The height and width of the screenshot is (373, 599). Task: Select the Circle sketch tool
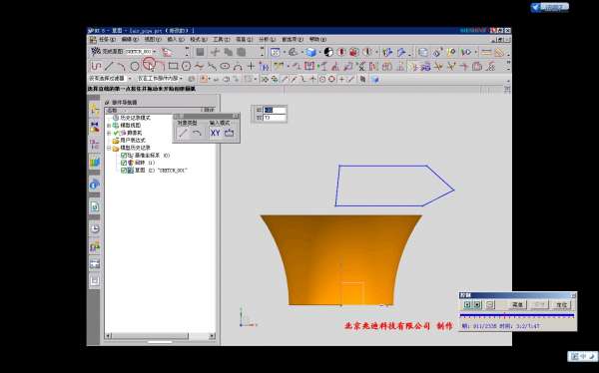click(135, 66)
